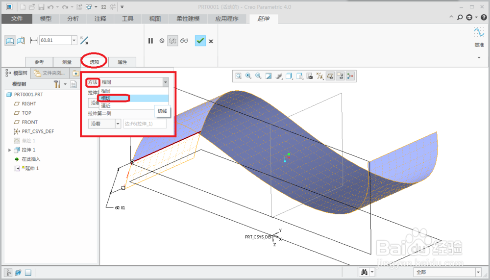This screenshot has width=490, height=280.
Task: Click Open folder icon in quick access
Action: [x=32, y=7]
